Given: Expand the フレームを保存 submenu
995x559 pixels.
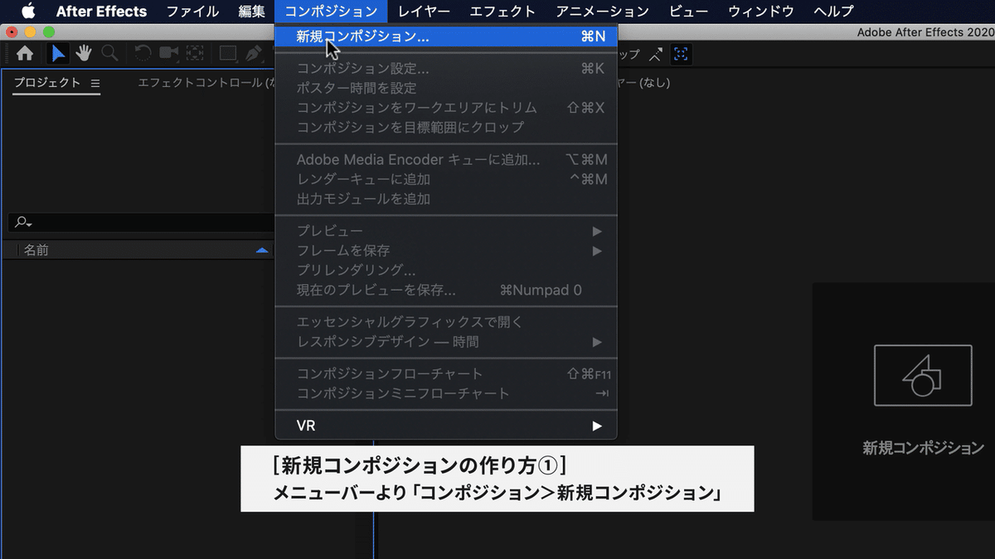Looking at the screenshot, I should (x=446, y=250).
